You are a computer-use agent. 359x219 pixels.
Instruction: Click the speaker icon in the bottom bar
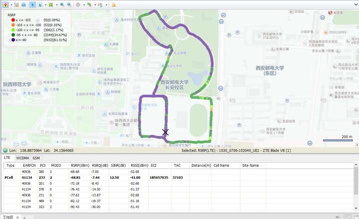point(338,217)
